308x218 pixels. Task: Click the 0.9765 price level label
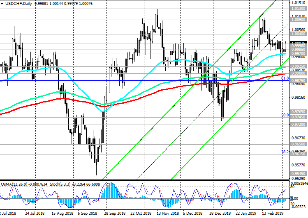coord(298,111)
